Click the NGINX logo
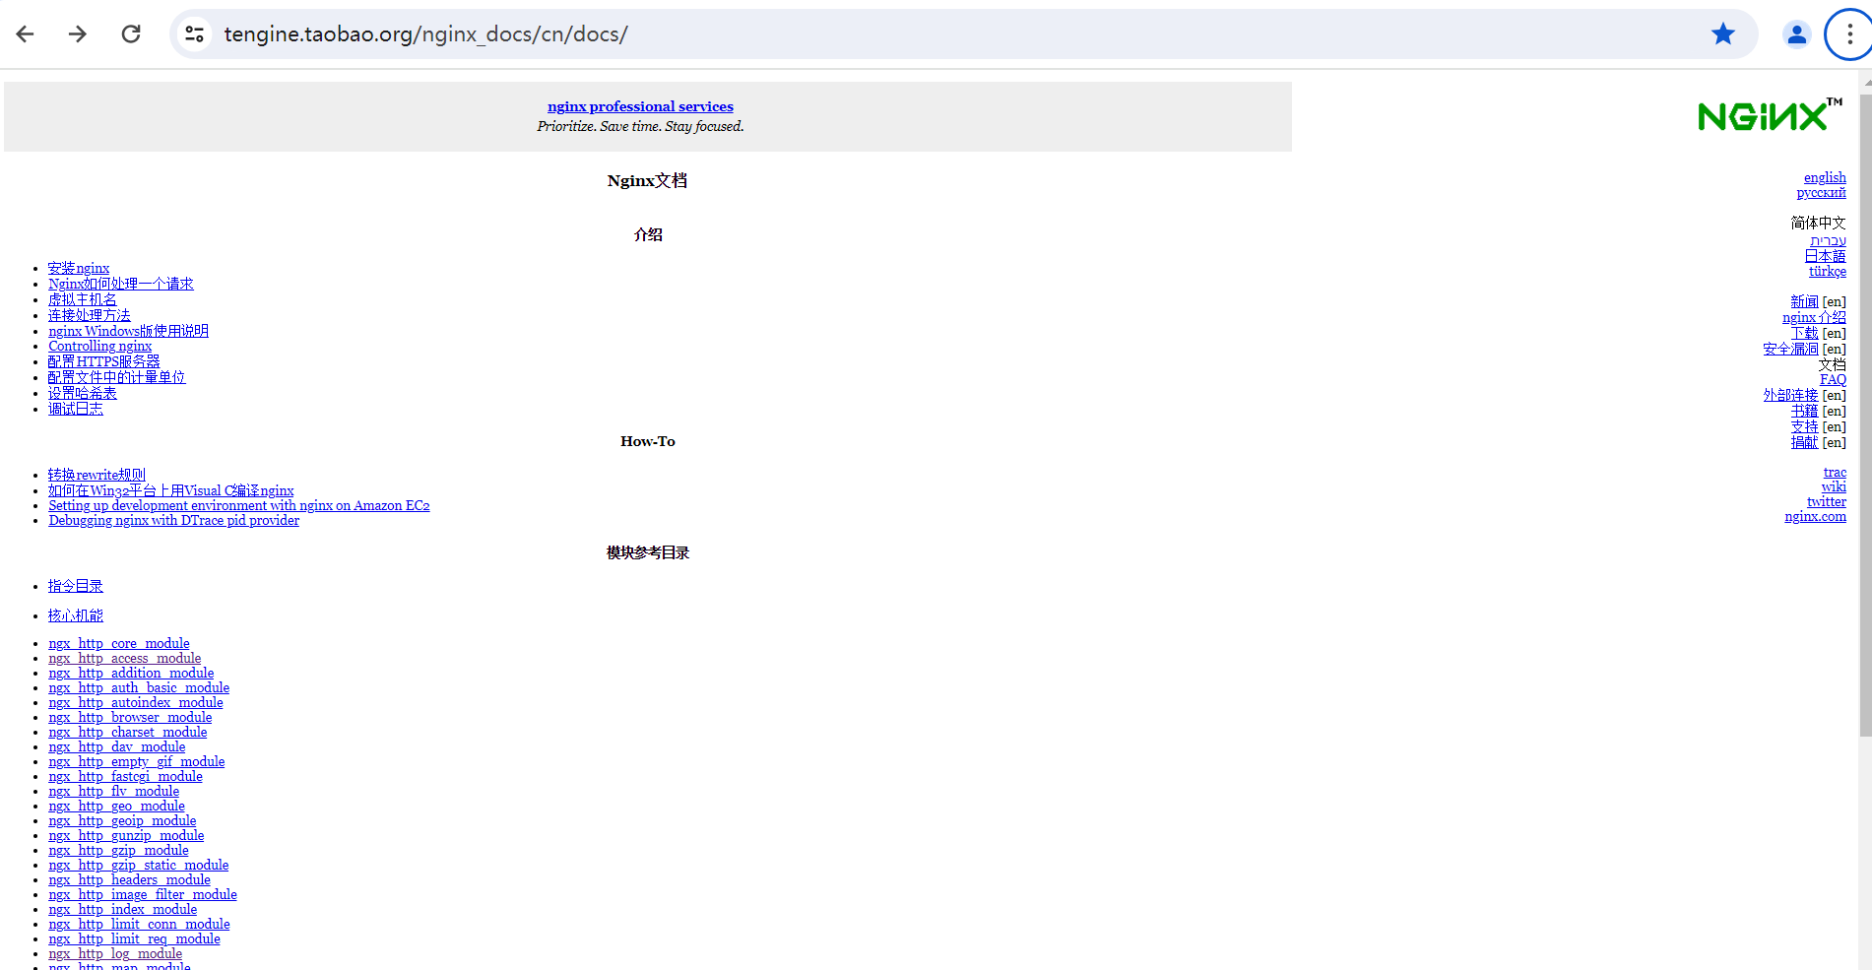Image resolution: width=1872 pixels, height=970 pixels. (x=1770, y=115)
